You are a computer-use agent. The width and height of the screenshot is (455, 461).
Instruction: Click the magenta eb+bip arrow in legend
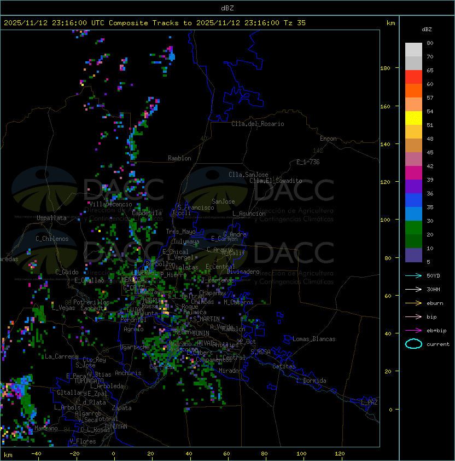coord(413,331)
